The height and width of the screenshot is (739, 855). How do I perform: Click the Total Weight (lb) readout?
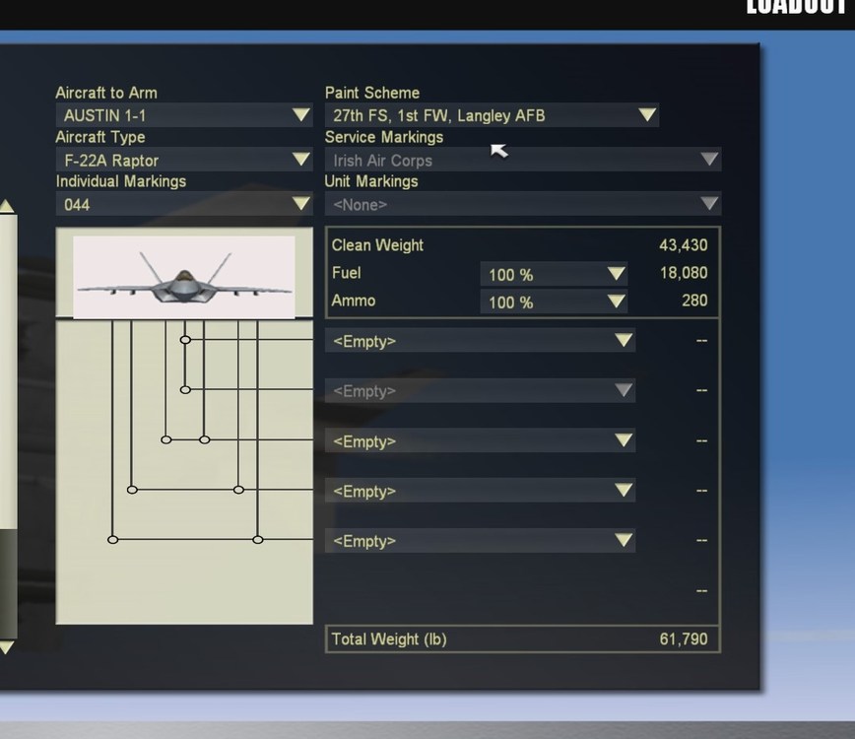[x=522, y=639]
